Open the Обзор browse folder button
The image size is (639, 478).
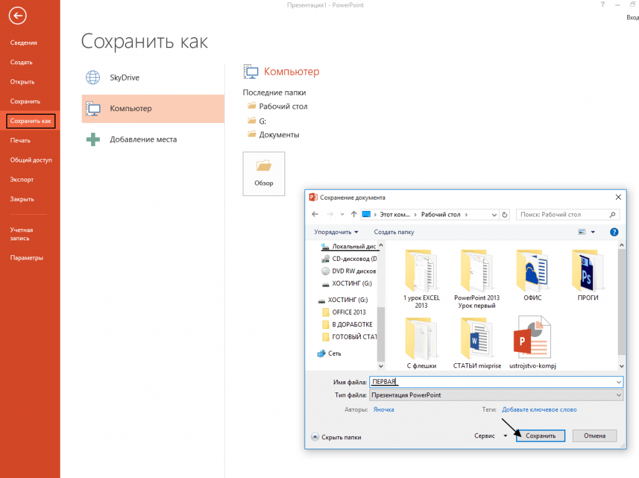[264, 173]
